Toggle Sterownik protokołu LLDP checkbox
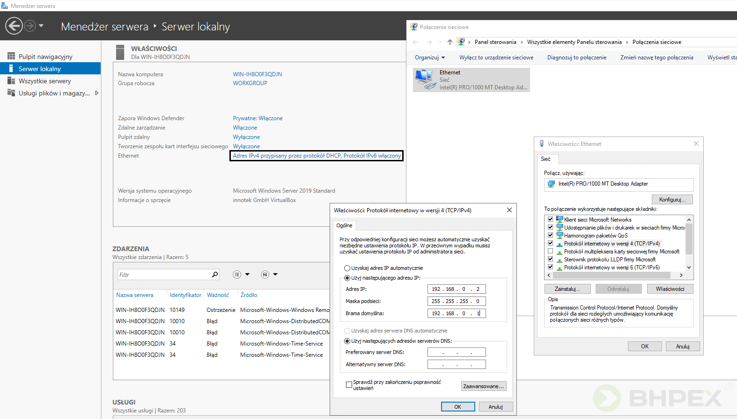The width and height of the screenshot is (737, 419). pyautogui.click(x=551, y=259)
